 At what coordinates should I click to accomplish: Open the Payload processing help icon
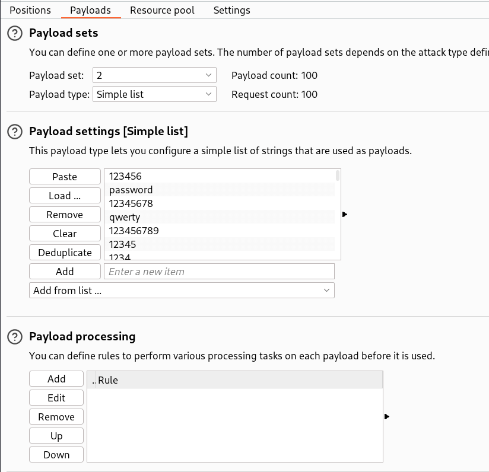pyautogui.click(x=14, y=336)
